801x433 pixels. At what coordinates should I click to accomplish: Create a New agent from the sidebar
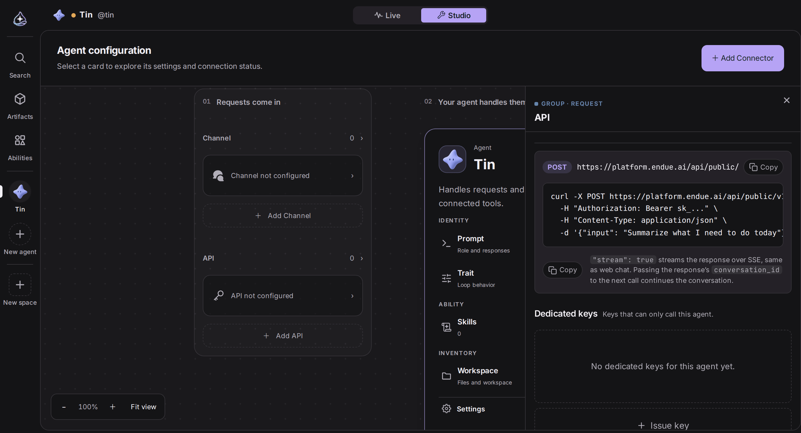(20, 239)
